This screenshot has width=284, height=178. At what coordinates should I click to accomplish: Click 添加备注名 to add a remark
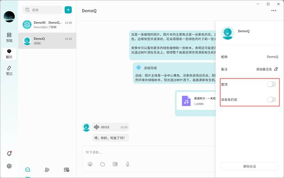click(264, 69)
